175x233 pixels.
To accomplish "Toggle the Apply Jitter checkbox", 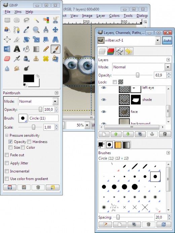I will tap(7, 163).
